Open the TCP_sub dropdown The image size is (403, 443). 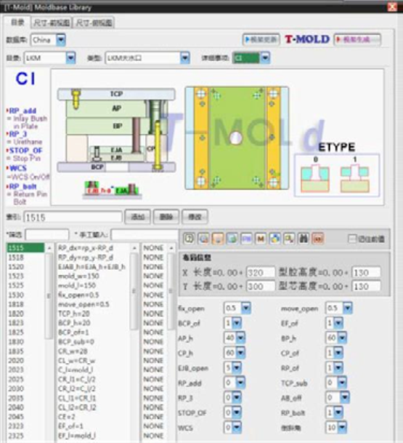click(342, 383)
